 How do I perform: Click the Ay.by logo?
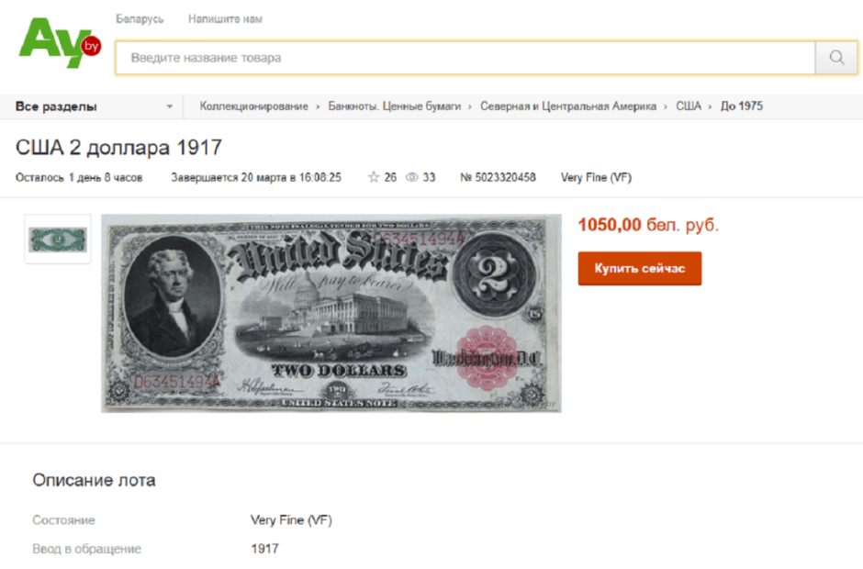pyautogui.click(x=60, y=42)
